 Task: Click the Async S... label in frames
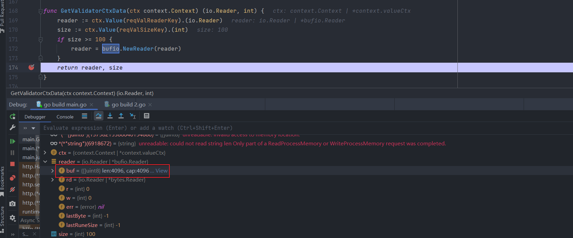click(30, 220)
